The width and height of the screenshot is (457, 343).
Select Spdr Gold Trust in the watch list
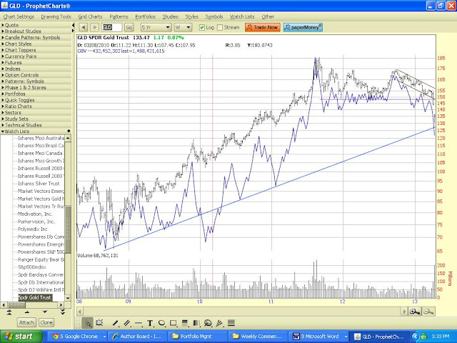coord(35,297)
